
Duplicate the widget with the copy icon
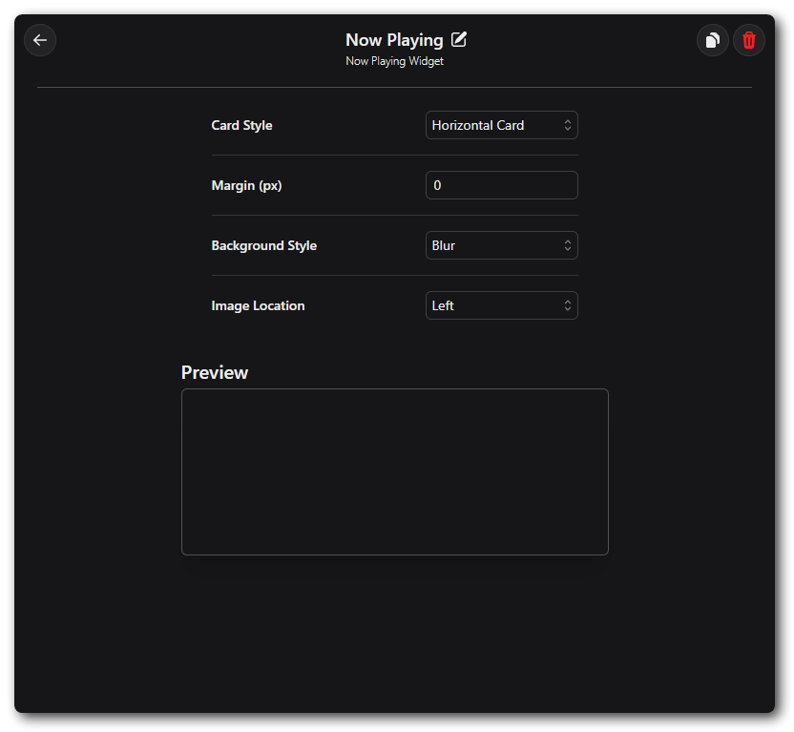712,40
